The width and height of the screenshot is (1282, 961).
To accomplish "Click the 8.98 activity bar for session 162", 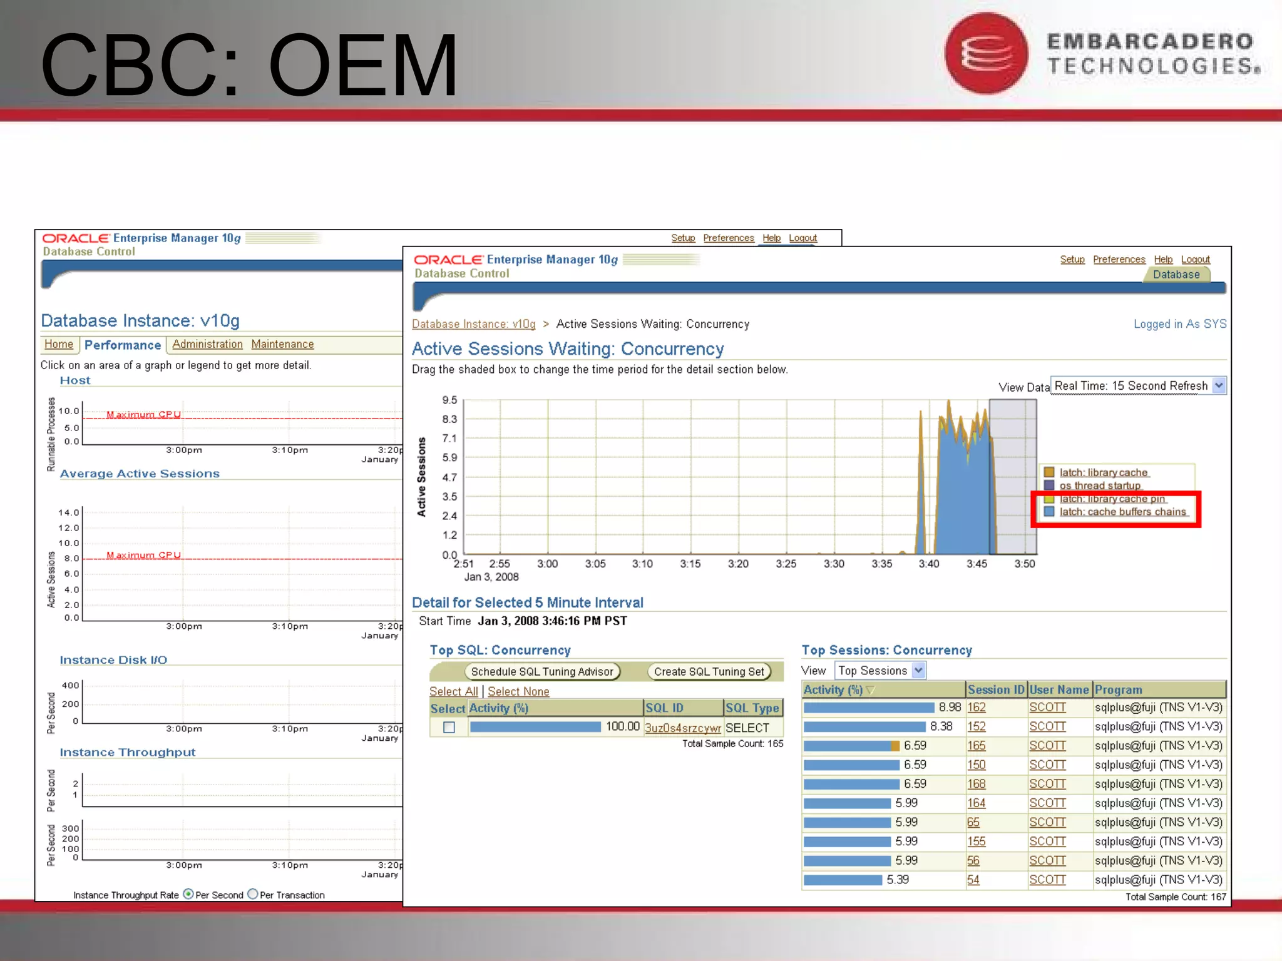I will pos(869,708).
